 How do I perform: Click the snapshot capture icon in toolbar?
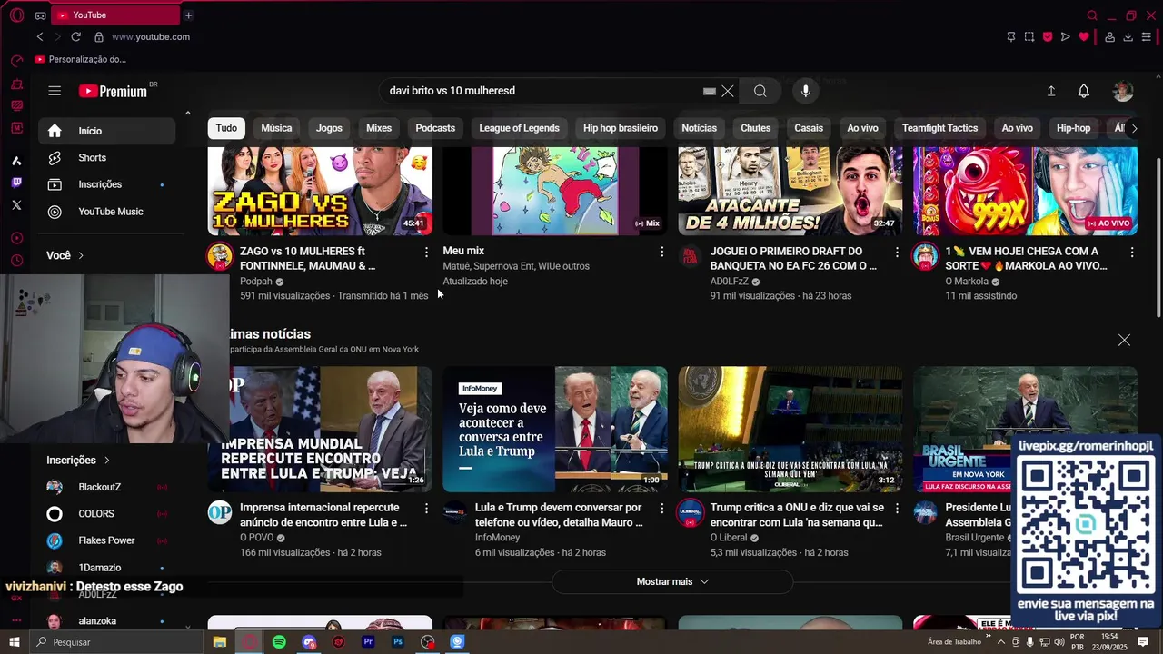click(1029, 36)
